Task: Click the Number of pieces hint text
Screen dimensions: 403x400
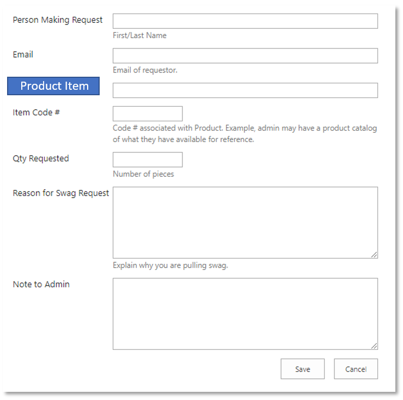Action: coord(143,174)
